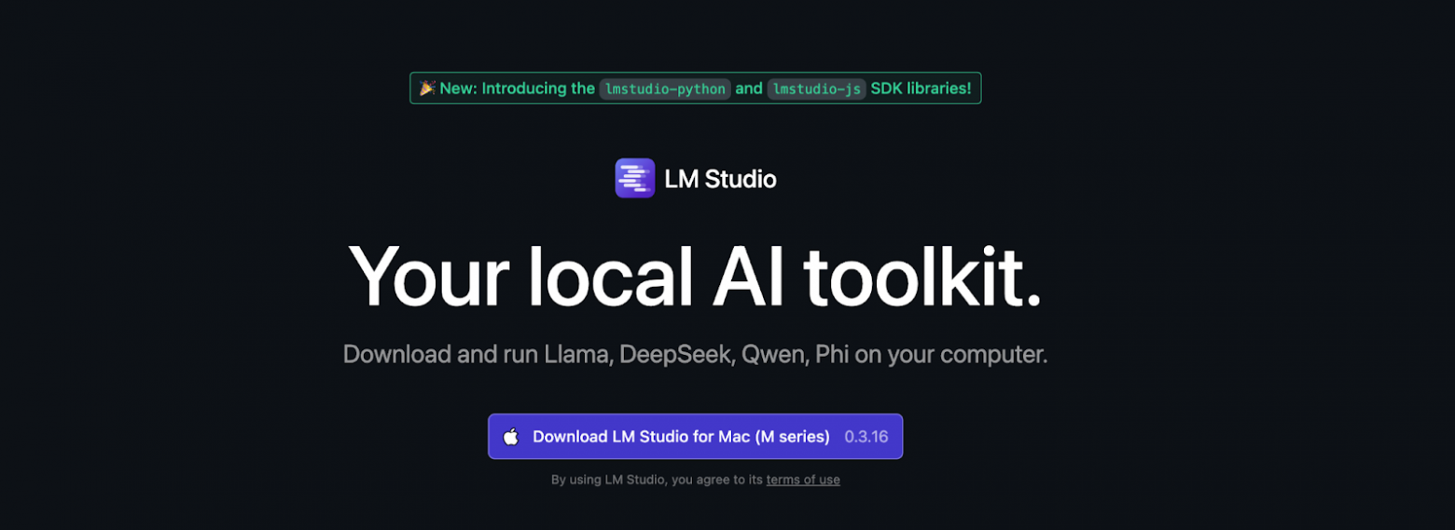The image size is (1455, 530).
Task: Click the 'Your local AI toolkit.' headline
Action: coord(695,276)
